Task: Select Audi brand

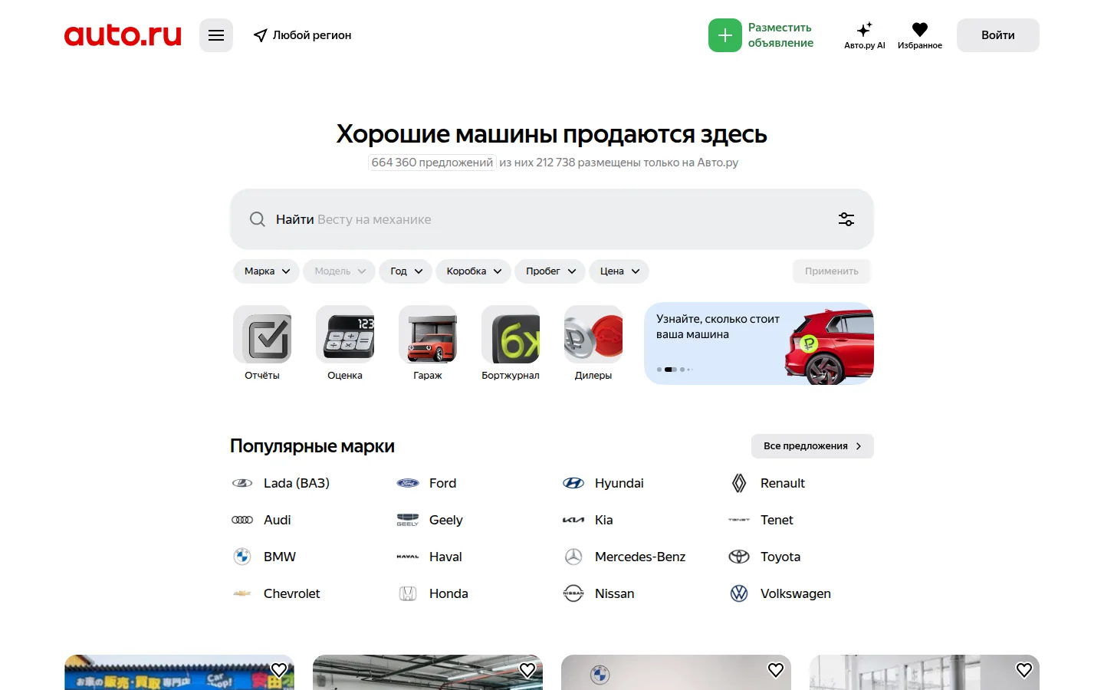Action: click(x=262, y=520)
